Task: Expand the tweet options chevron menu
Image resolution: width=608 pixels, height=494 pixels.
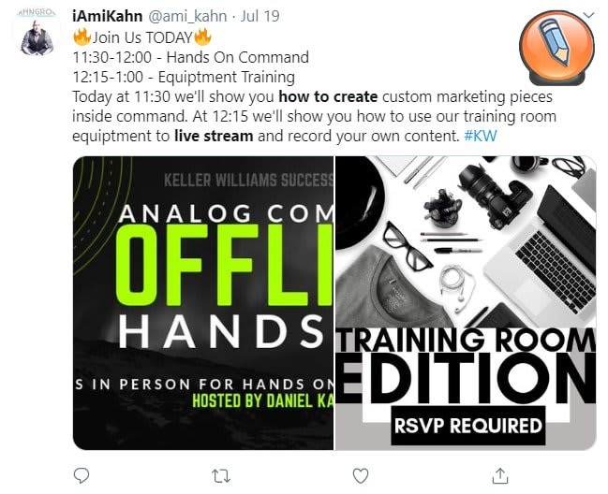Action: click(x=588, y=16)
